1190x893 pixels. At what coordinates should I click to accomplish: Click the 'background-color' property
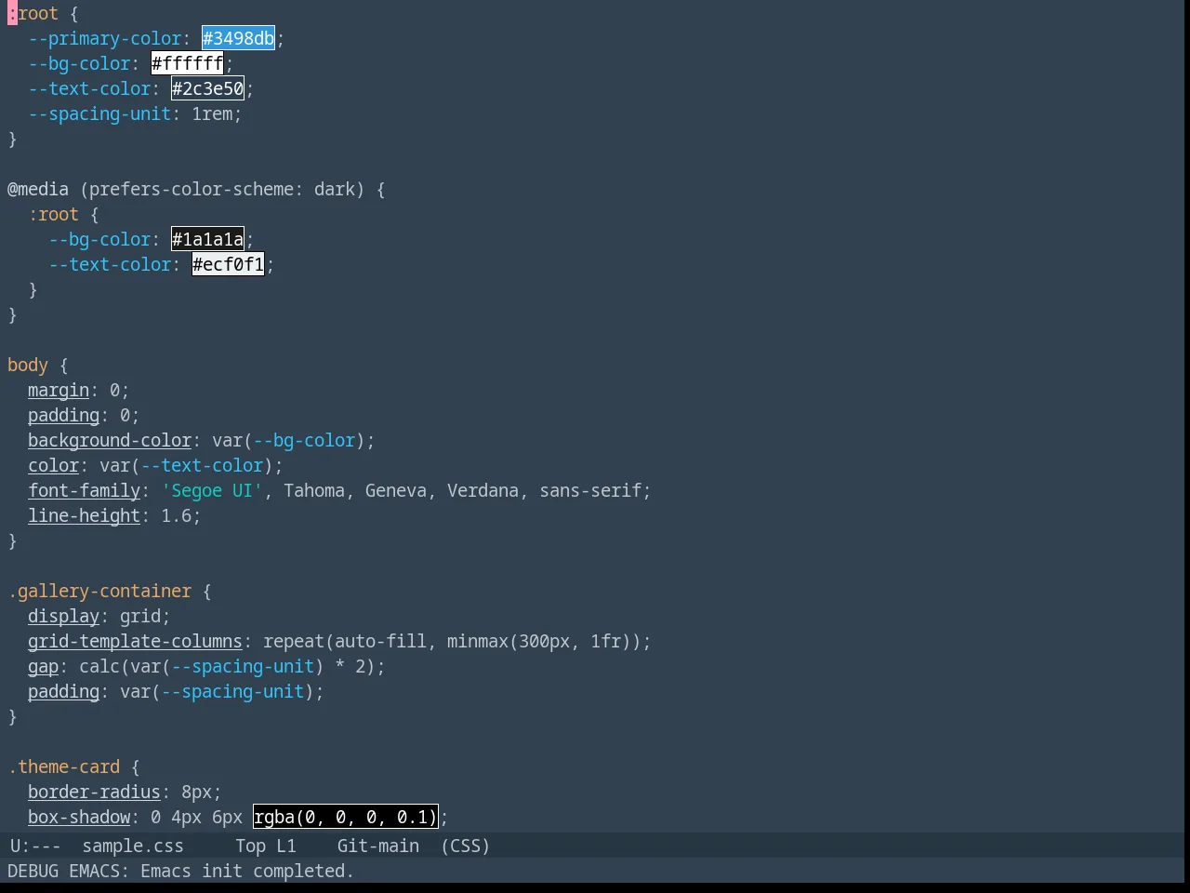(110, 440)
